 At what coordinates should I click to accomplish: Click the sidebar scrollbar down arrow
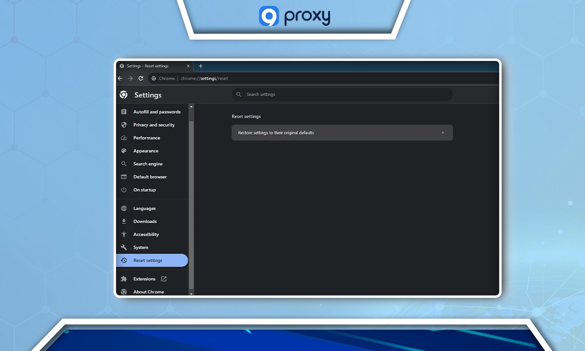pos(191,293)
